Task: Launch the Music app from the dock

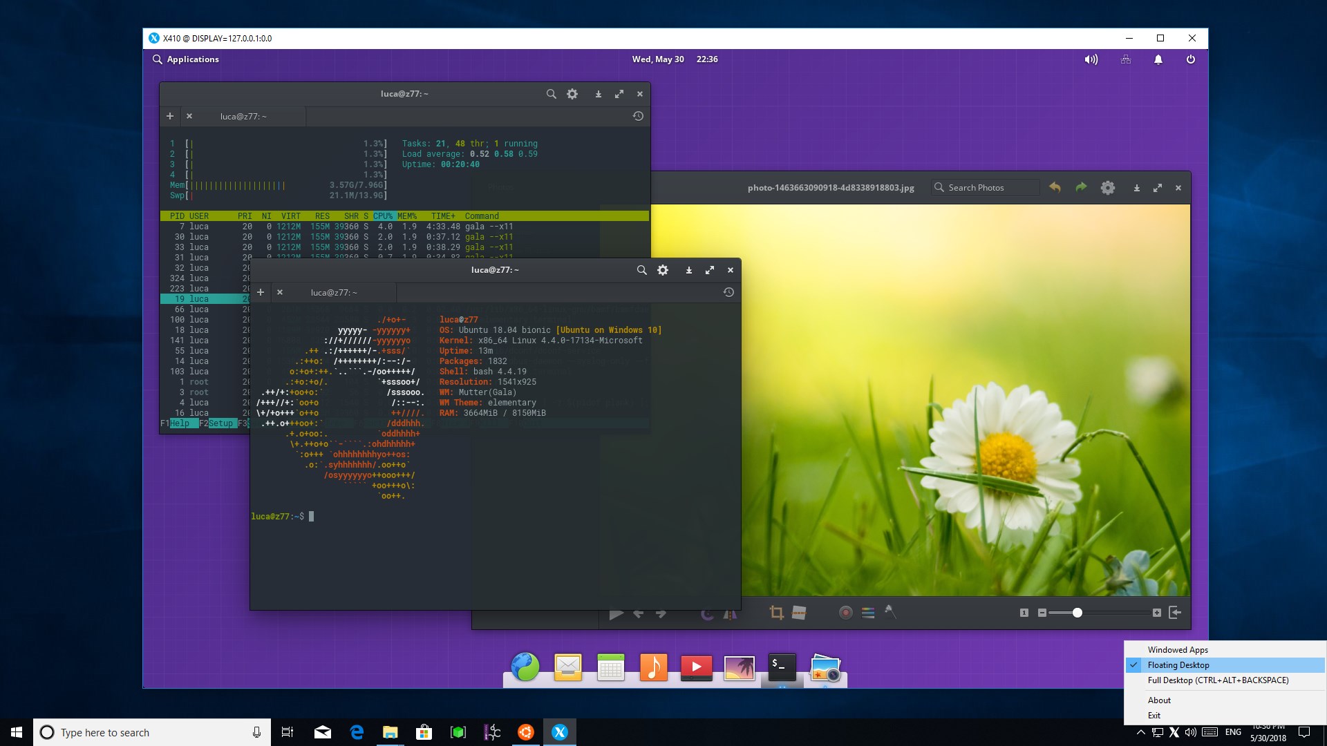Action: click(x=653, y=667)
